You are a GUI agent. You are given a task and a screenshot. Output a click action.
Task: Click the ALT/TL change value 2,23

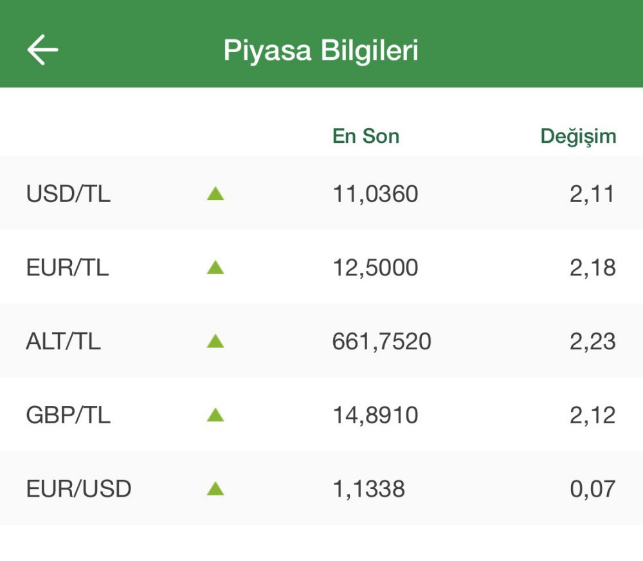[x=592, y=342]
